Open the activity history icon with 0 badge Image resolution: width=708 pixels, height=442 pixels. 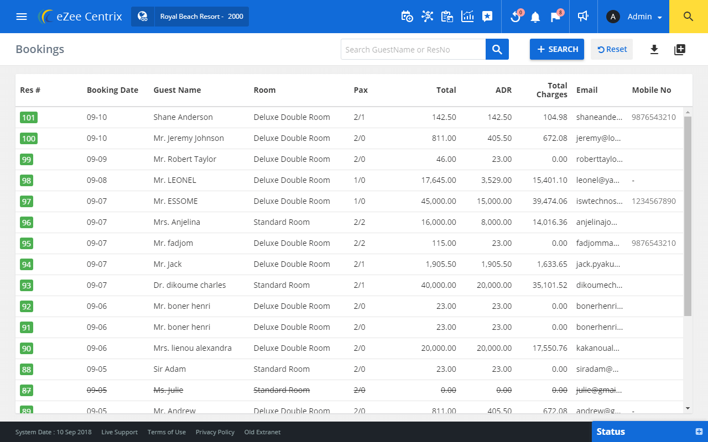(515, 17)
